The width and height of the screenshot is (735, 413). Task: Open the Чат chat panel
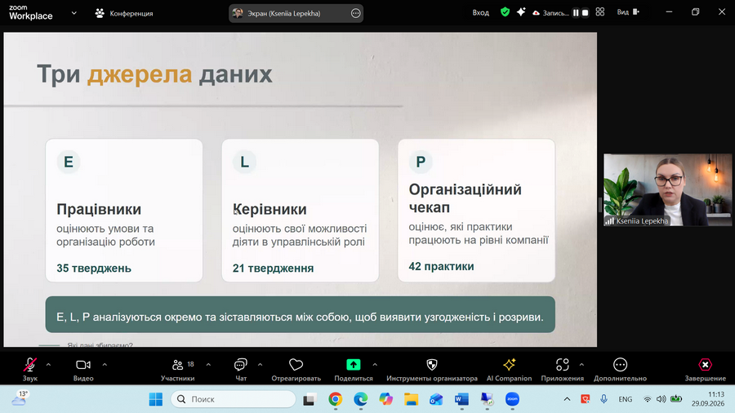coord(241,369)
